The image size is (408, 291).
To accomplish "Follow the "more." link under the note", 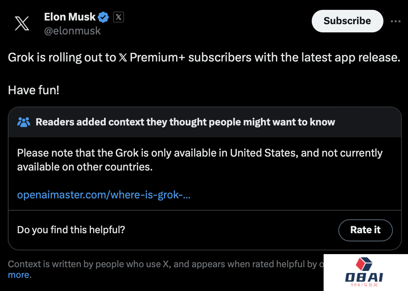I will (x=20, y=275).
